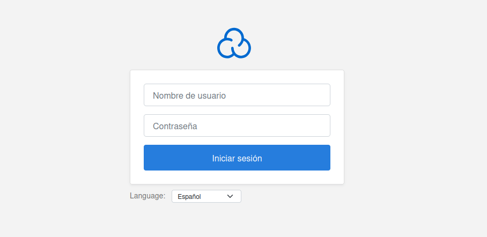This screenshot has width=487, height=237.
Task: Click the Nombre de usuario placeholder text
Action: (189, 95)
